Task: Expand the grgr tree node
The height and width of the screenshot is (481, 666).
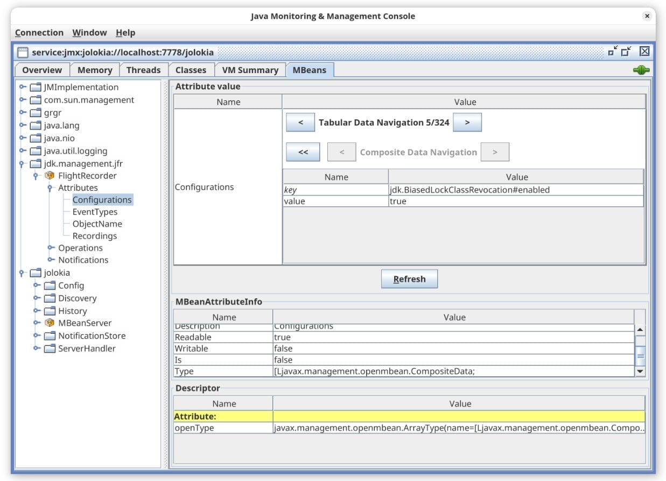Action: click(x=23, y=113)
